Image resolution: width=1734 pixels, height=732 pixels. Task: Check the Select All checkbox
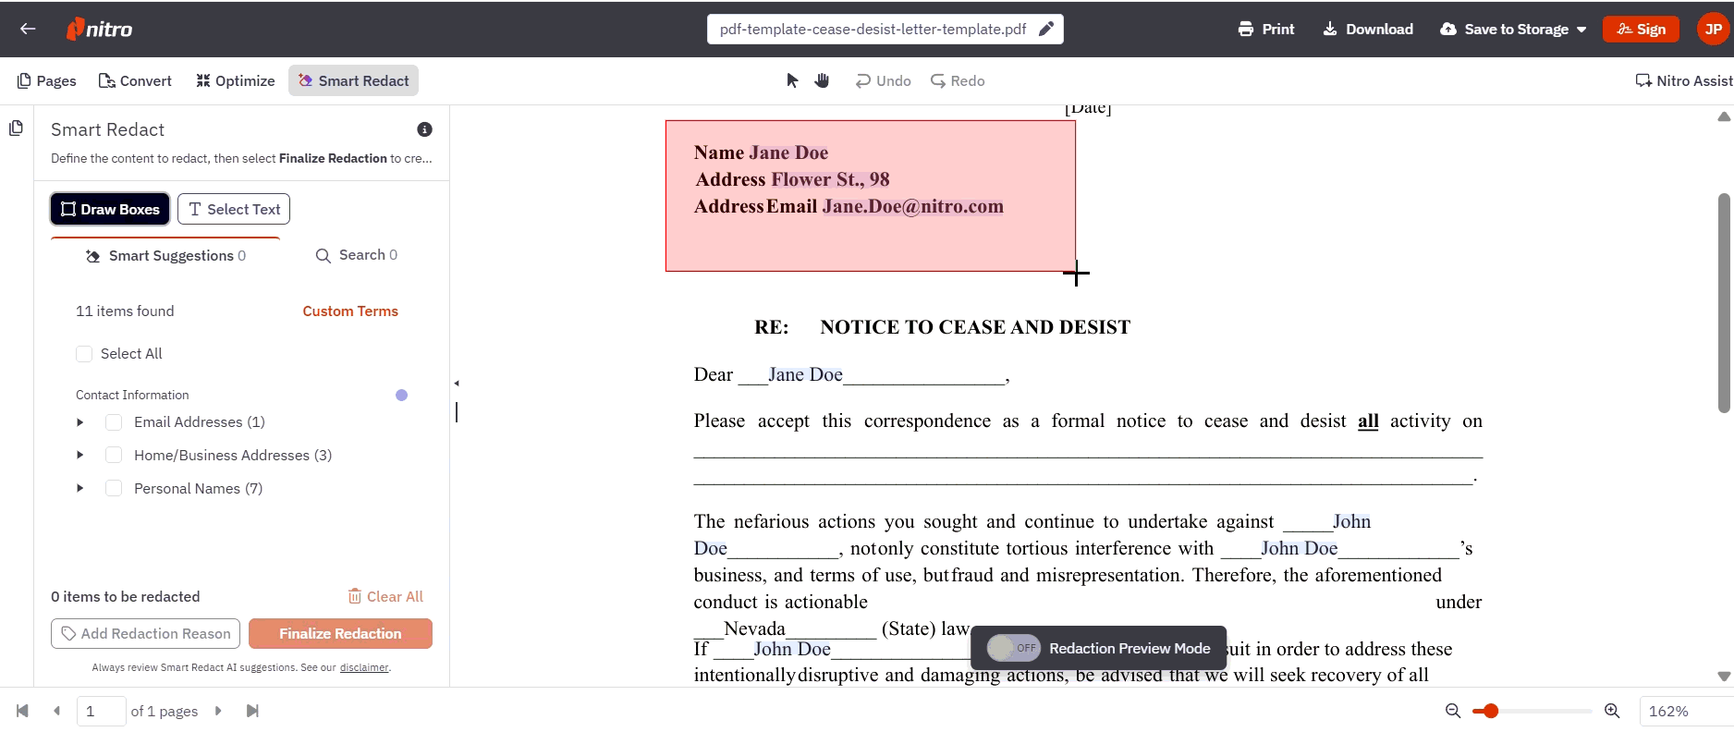[x=84, y=353]
